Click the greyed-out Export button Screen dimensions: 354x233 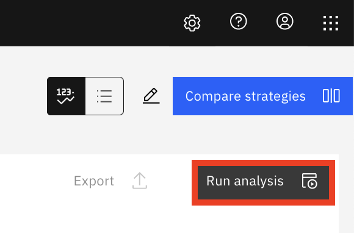110,181
